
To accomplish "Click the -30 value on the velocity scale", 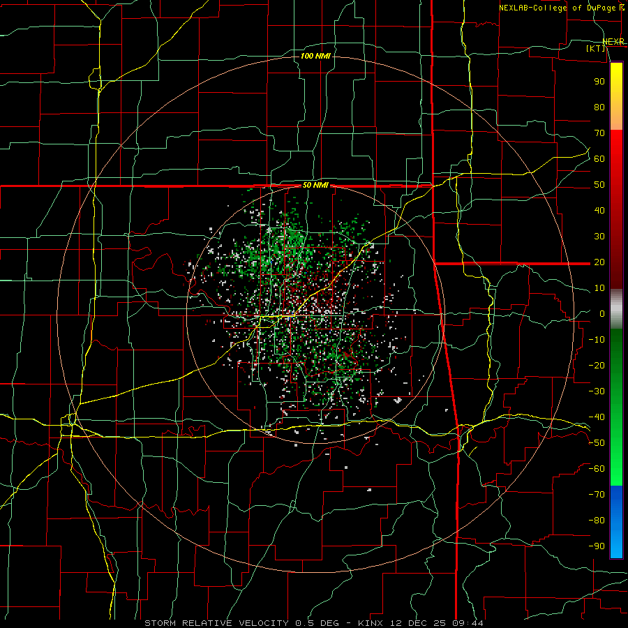I will pos(597,391).
